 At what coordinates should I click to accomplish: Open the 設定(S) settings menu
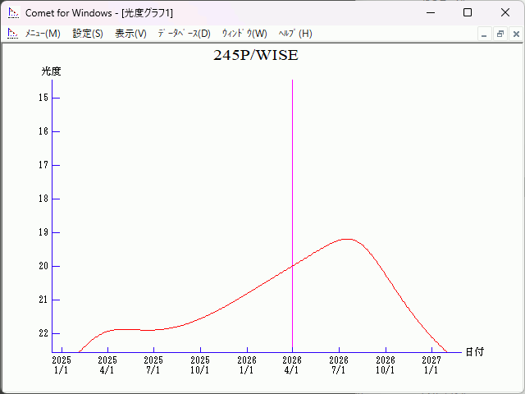[x=88, y=34]
